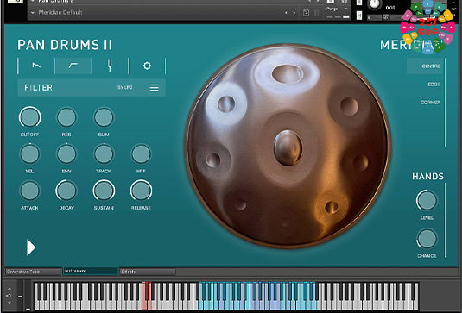Select the CORNER hit position

430,103
